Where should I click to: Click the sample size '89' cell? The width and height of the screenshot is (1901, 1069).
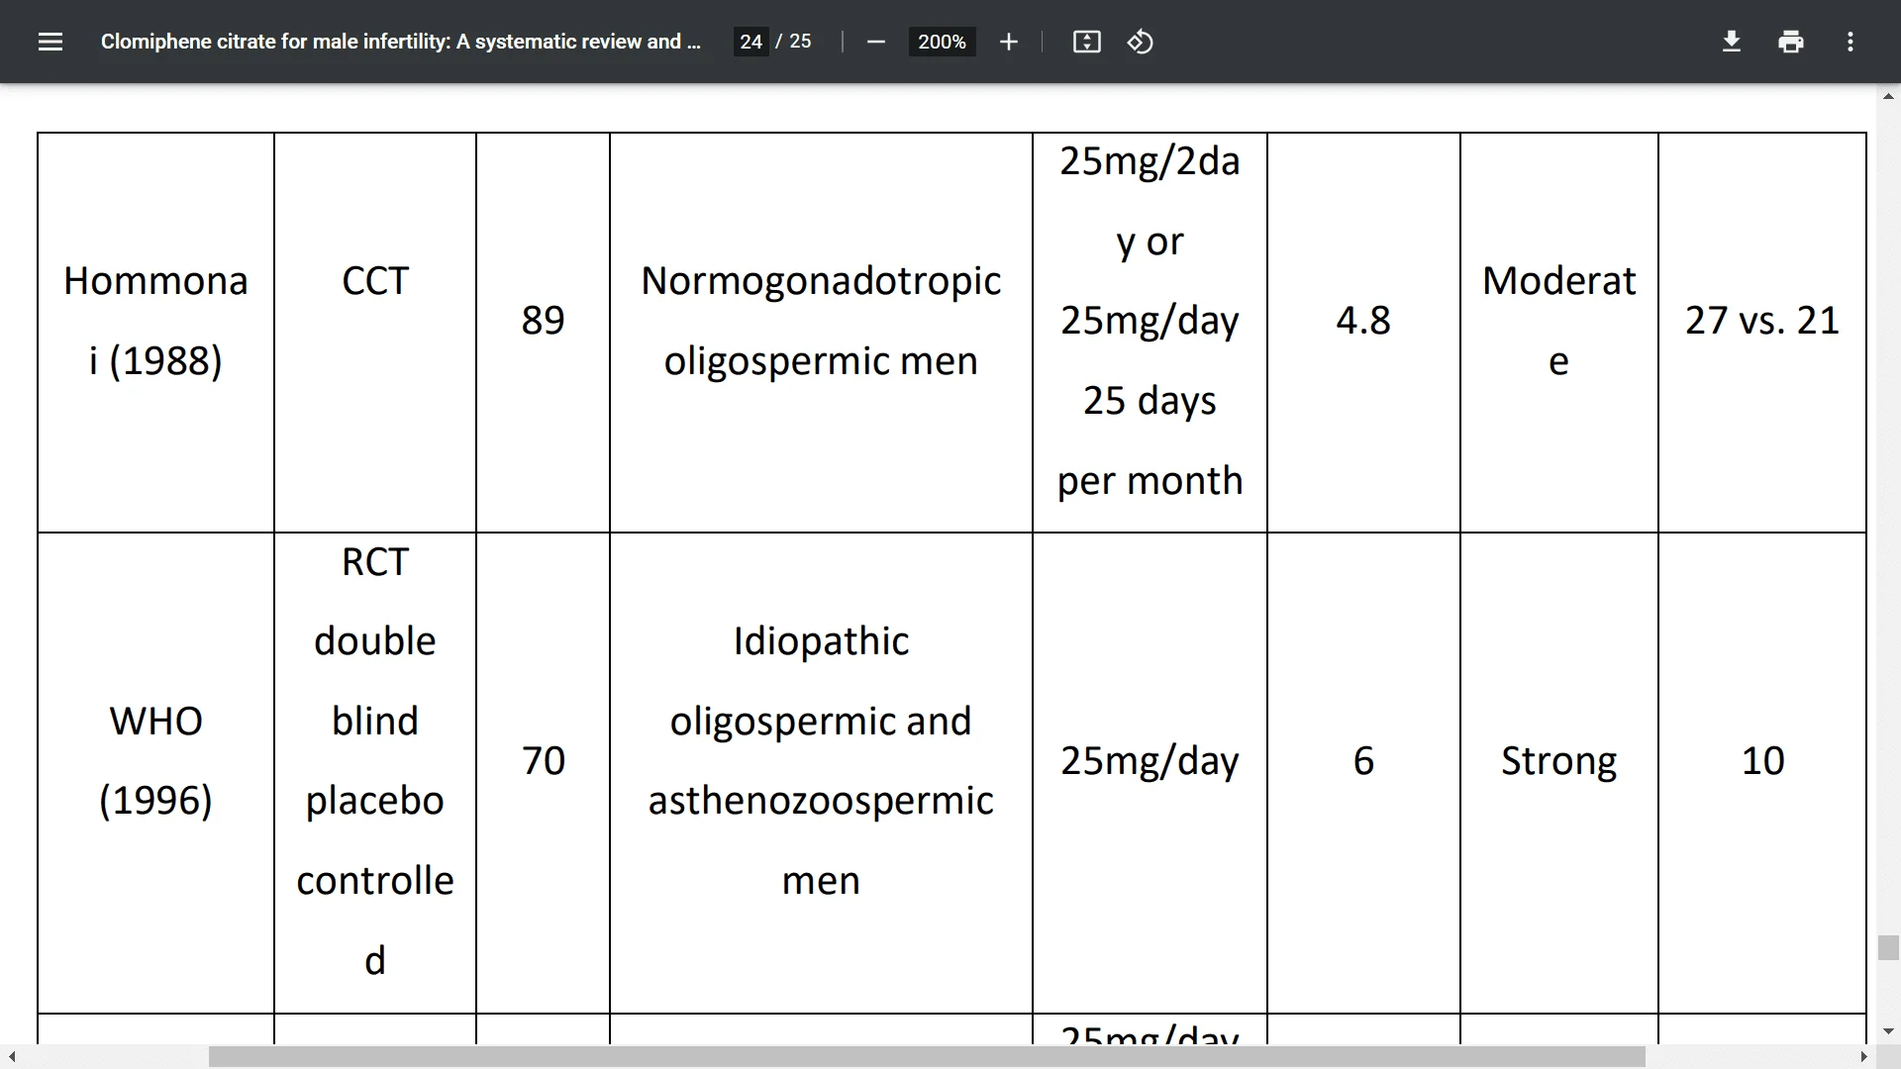pyautogui.click(x=543, y=333)
